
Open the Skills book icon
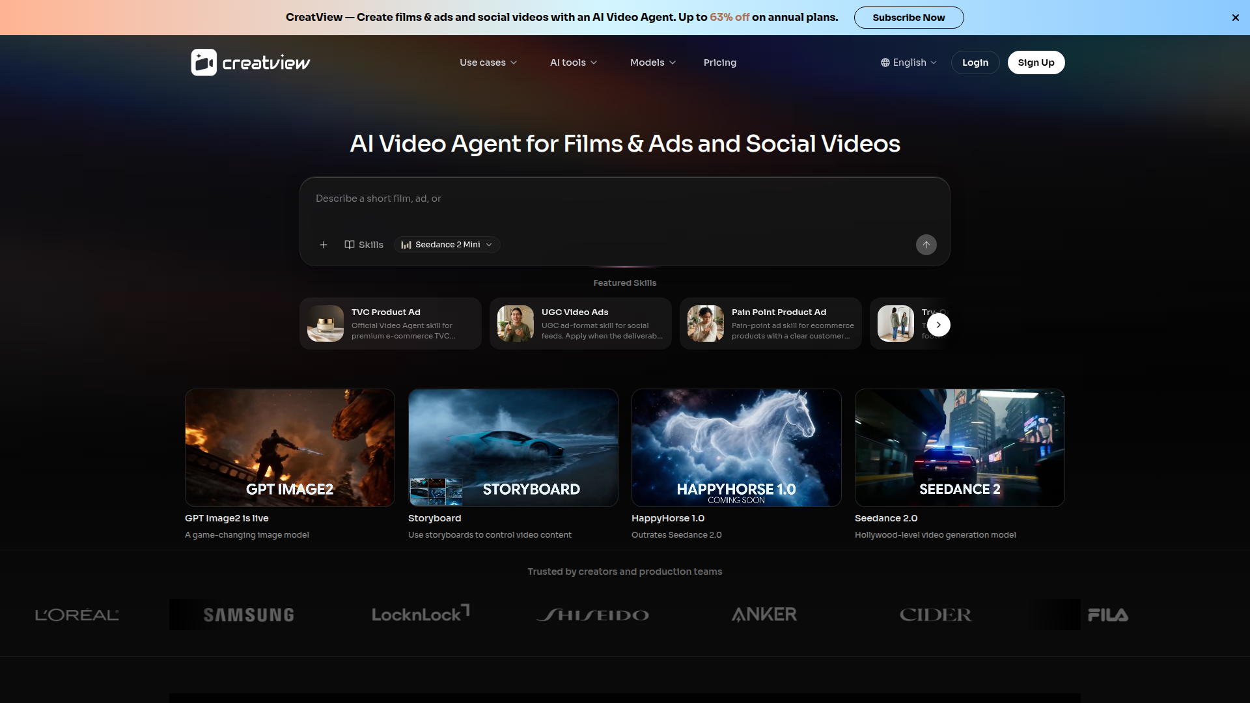350,245
